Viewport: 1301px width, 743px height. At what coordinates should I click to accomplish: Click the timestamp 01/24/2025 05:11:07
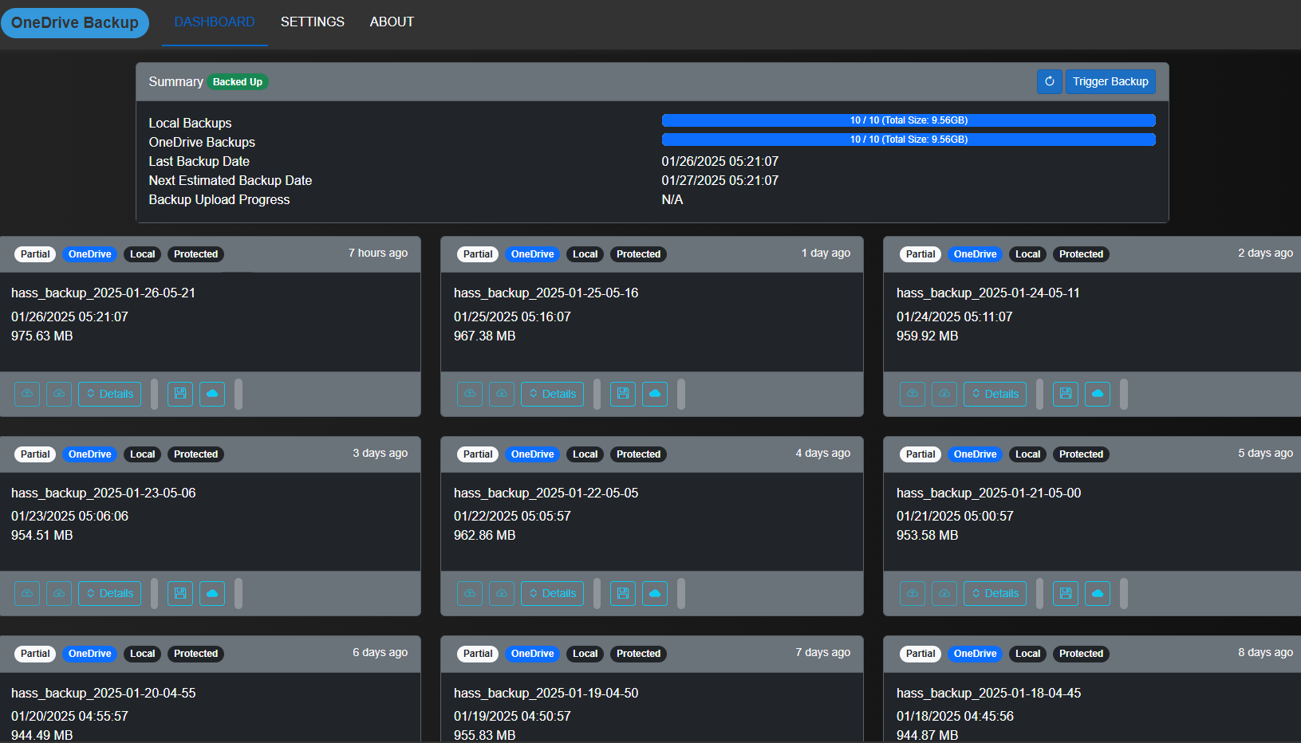pos(955,317)
